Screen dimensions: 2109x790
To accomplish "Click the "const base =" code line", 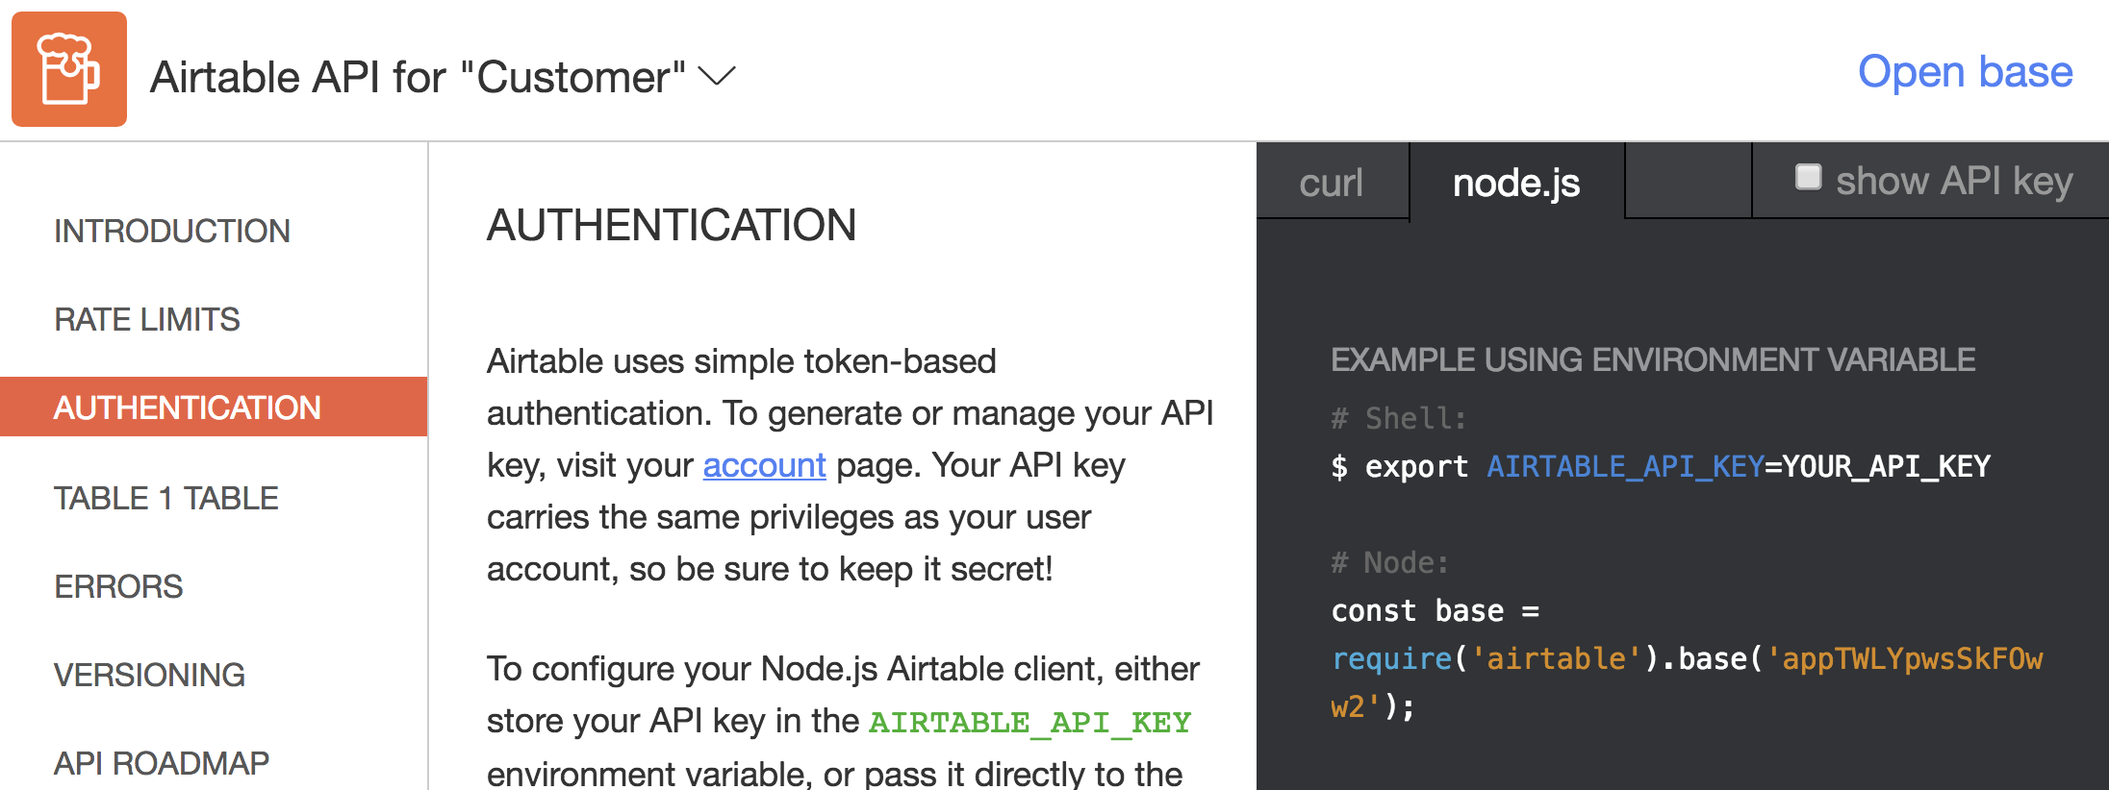I will coord(1436,611).
